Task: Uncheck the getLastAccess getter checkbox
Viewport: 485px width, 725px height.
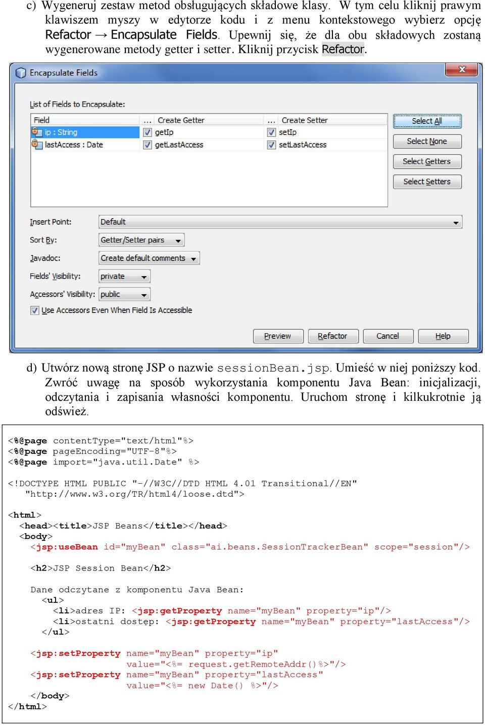Action: (148, 145)
